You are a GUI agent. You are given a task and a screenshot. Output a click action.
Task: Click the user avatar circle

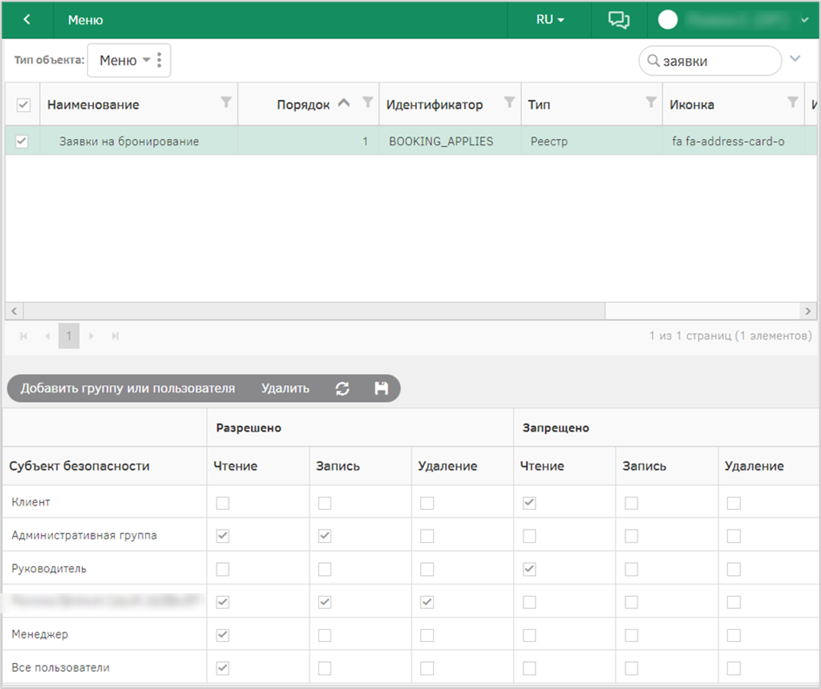pyautogui.click(x=667, y=20)
